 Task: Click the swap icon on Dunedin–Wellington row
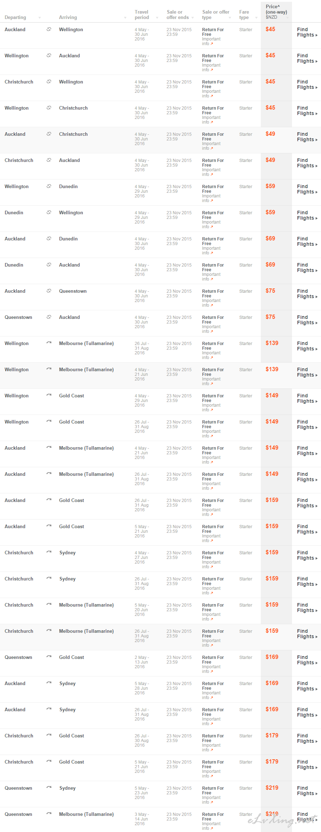[49, 212]
